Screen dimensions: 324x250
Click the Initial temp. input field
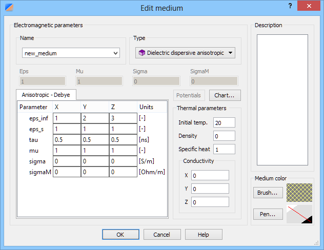[224, 122]
